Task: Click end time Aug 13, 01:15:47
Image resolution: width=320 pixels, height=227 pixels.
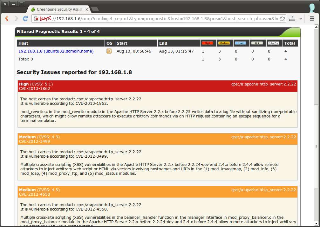Action: (x=176, y=51)
